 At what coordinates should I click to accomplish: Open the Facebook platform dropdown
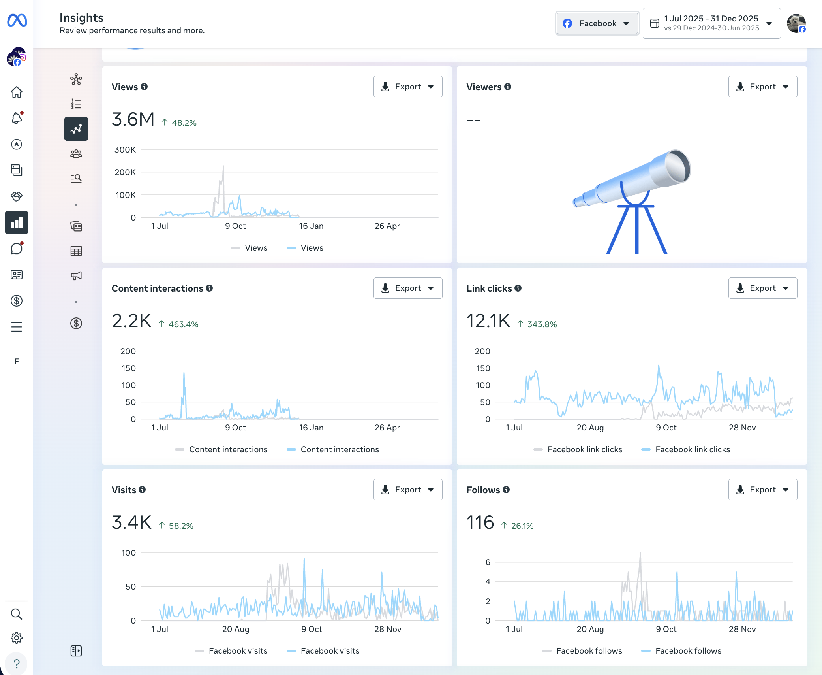[x=597, y=23]
